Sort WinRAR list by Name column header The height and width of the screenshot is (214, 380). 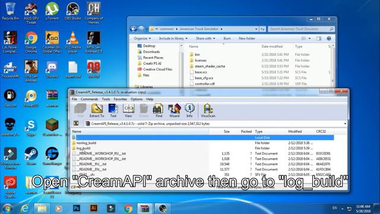(140, 131)
